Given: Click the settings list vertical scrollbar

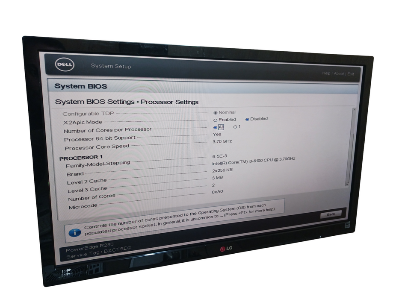Looking at the screenshot, I should point(350,147).
